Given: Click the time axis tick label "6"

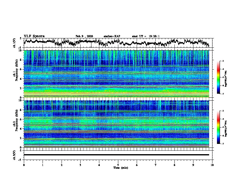Looking at the screenshot, I should click(x=137, y=165).
